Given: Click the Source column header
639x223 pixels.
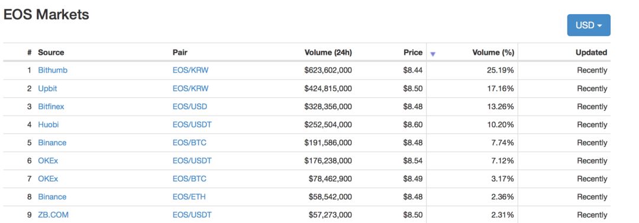Looking at the screenshot, I should [x=51, y=53].
